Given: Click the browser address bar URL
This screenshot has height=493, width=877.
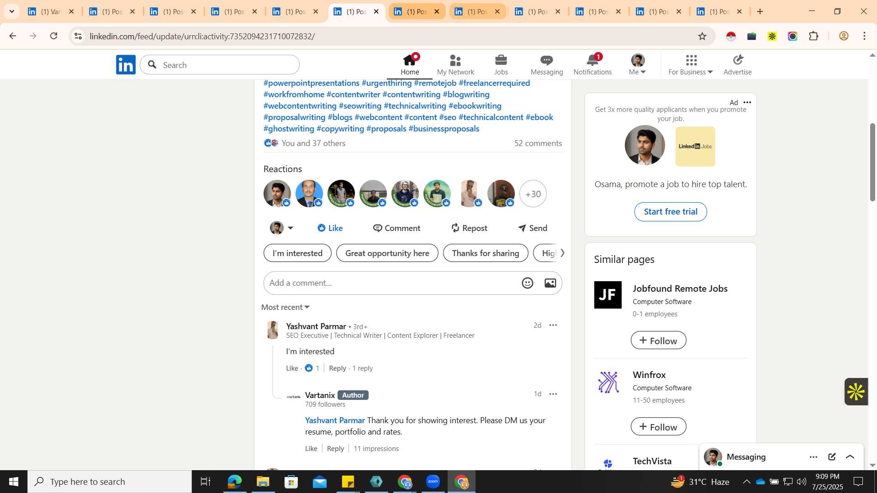Looking at the screenshot, I should tap(202, 36).
